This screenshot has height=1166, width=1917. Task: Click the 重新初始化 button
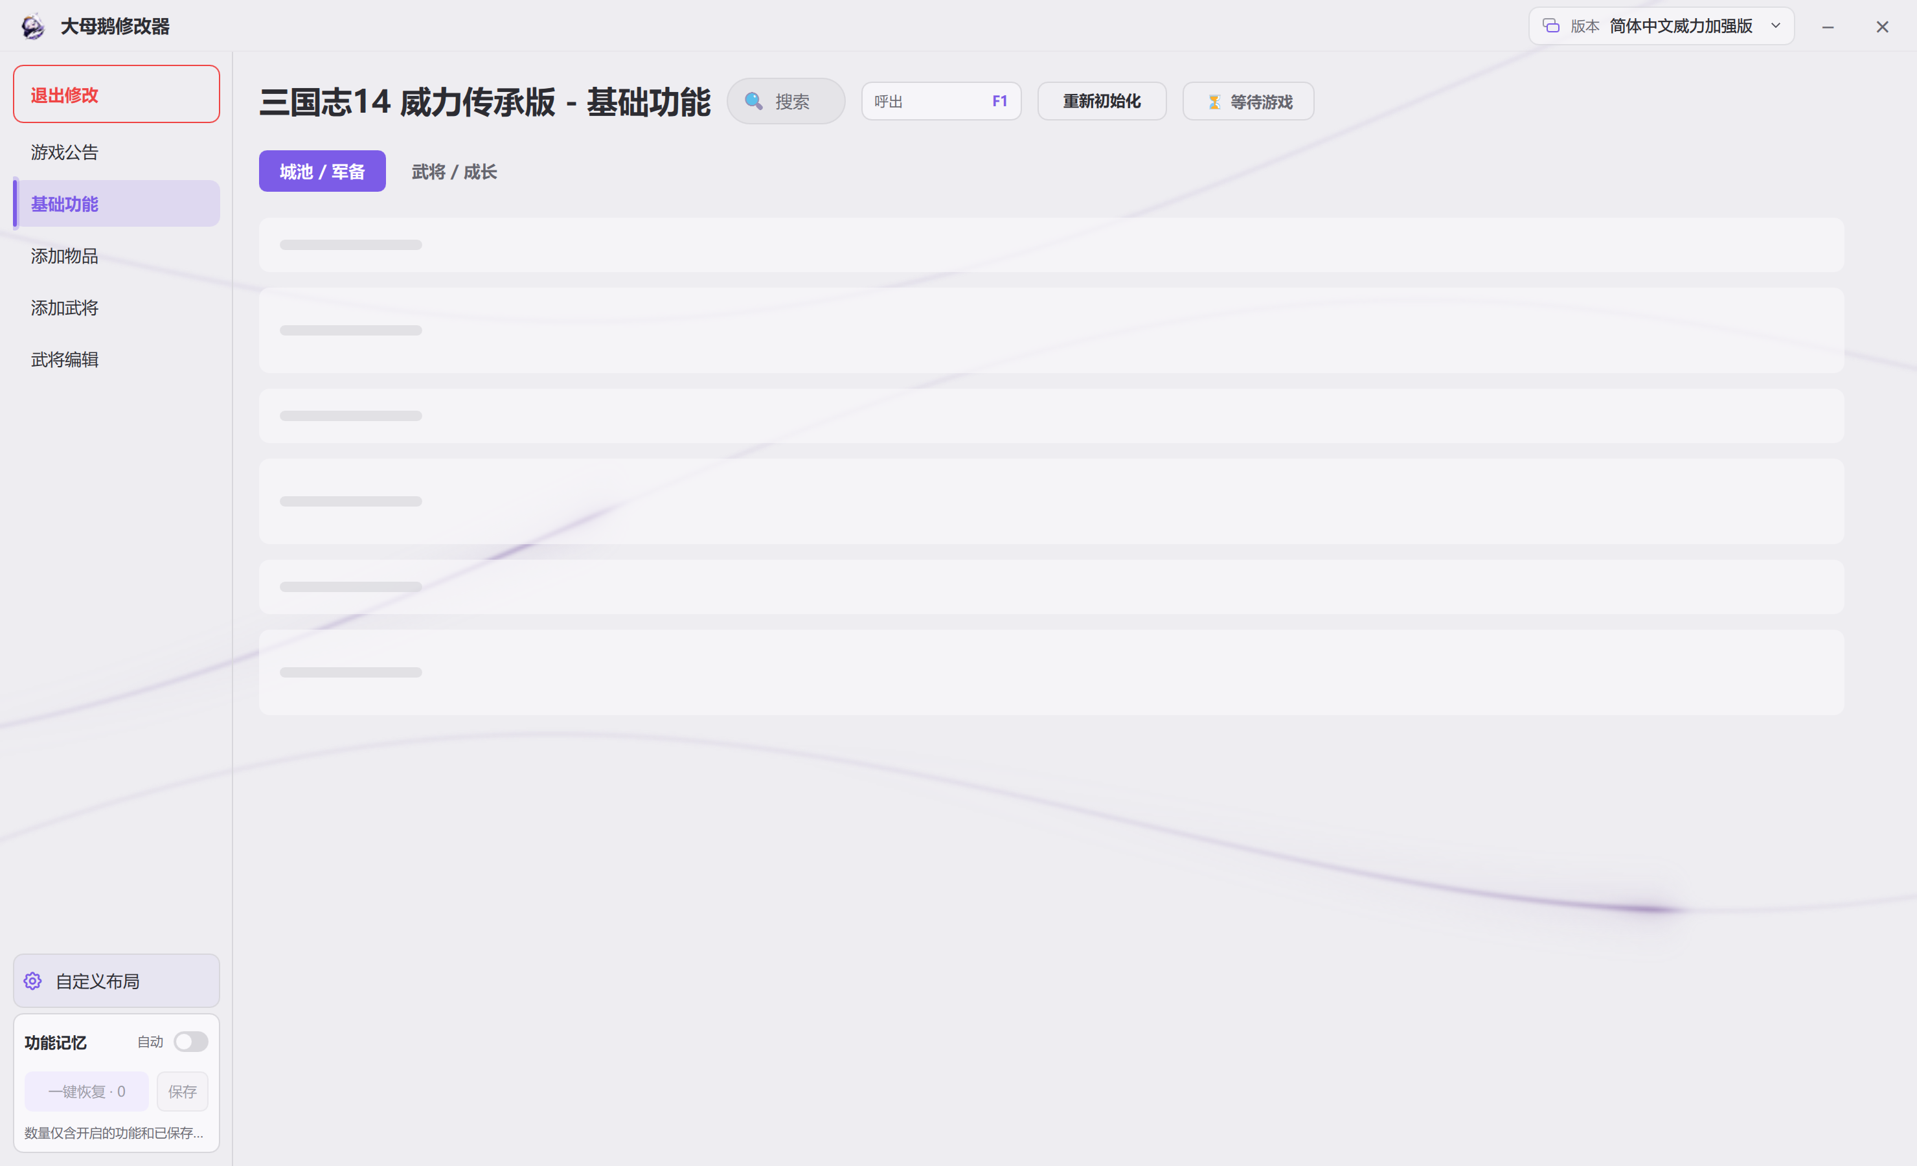1102,101
